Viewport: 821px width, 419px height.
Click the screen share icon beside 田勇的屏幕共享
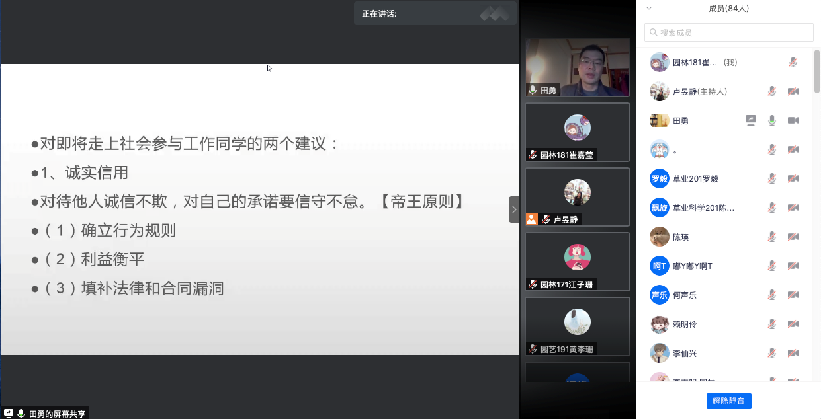point(9,414)
